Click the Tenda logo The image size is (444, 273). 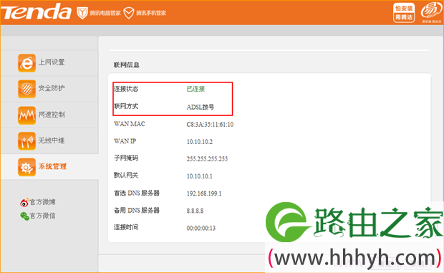[x=36, y=12]
